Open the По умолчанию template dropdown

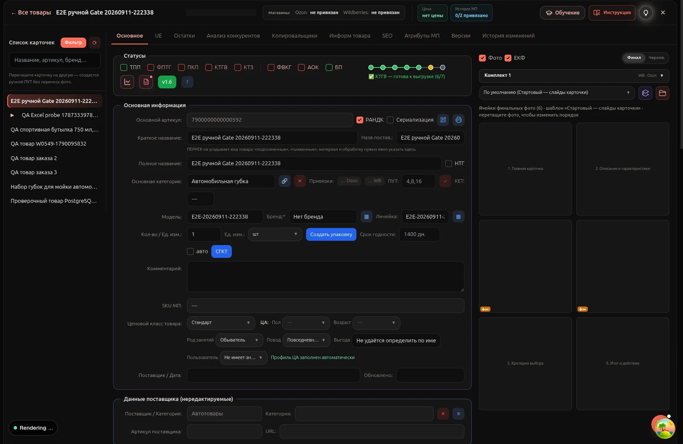tap(557, 93)
